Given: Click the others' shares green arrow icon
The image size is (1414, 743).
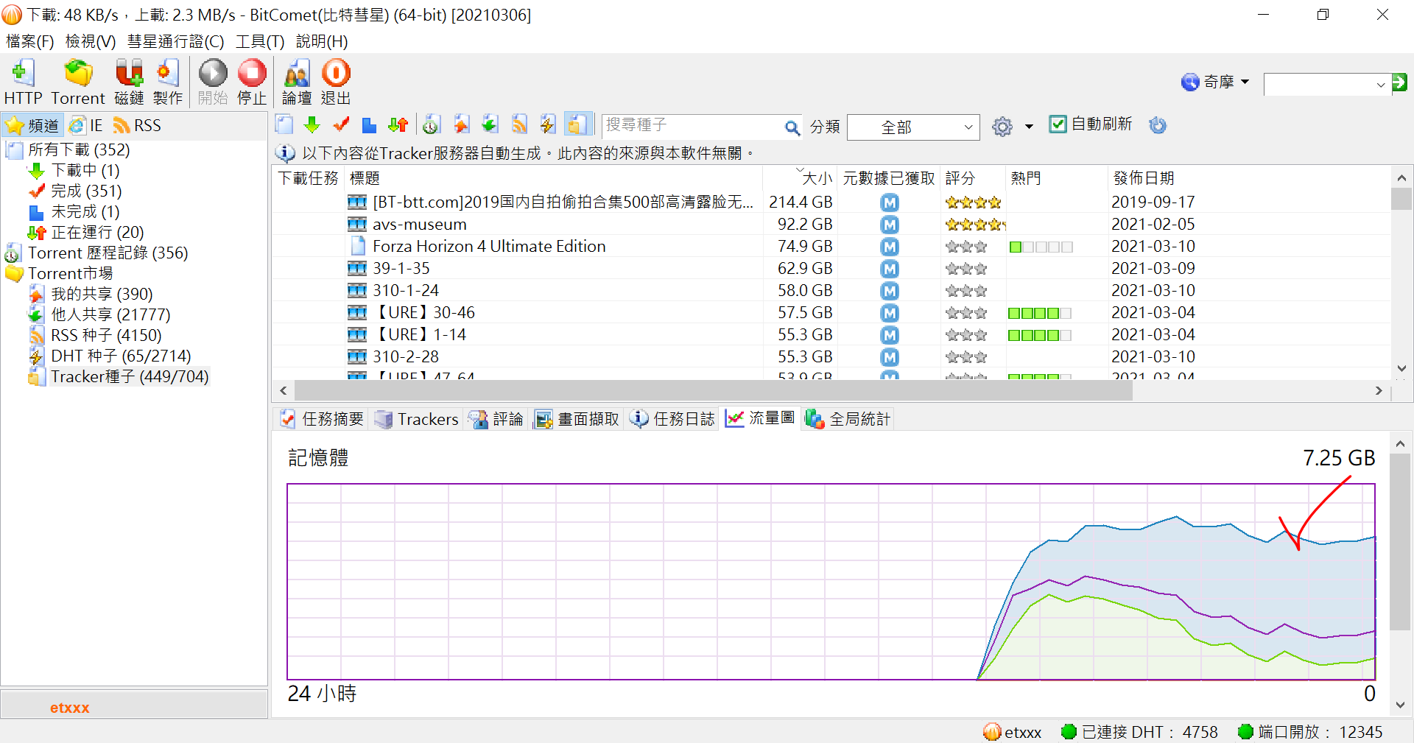Looking at the screenshot, I should coord(490,125).
